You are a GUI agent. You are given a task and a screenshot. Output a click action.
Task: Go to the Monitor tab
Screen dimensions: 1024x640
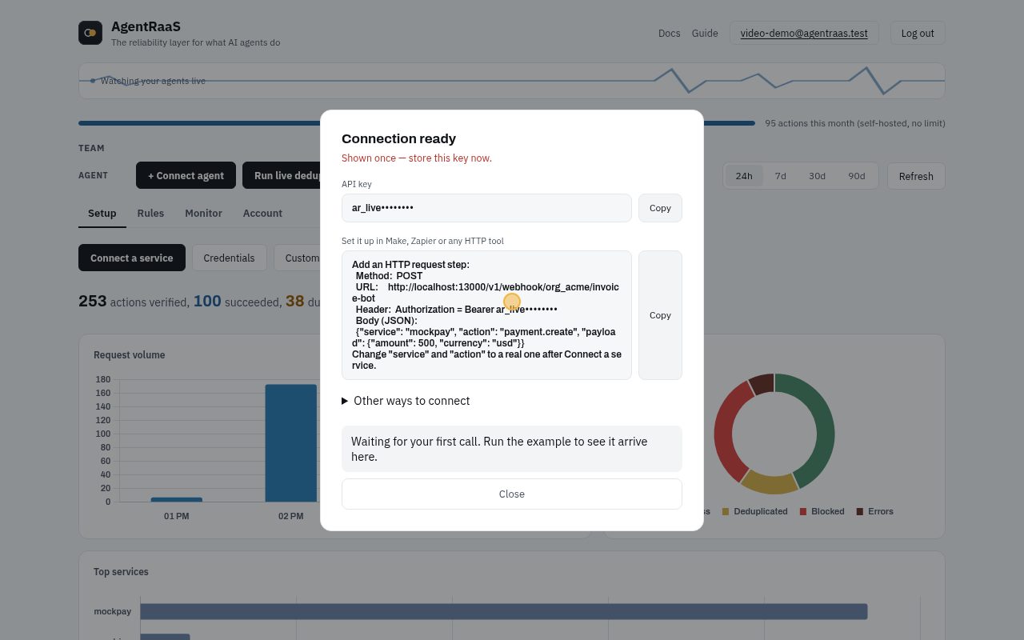tap(203, 214)
